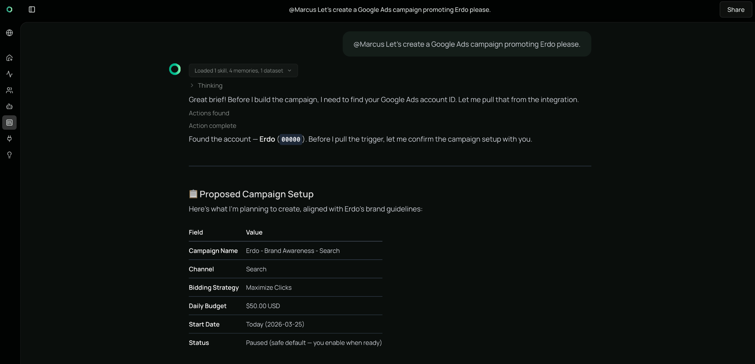Click the lightbulb icon in the sidebar
Image resolution: width=755 pixels, height=364 pixels.
tap(10, 155)
